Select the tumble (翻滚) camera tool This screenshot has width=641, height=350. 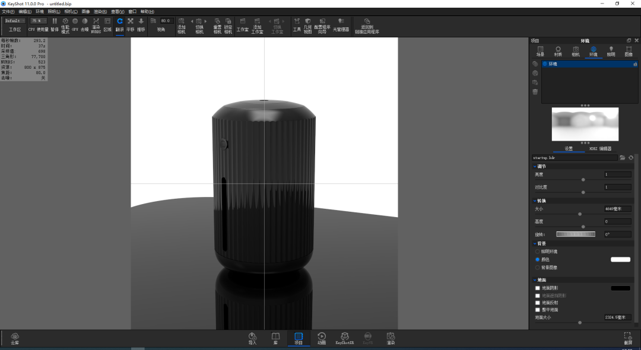click(x=120, y=24)
